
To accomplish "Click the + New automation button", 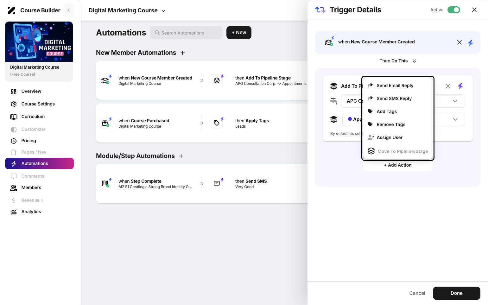I will (x=239, y=33).
